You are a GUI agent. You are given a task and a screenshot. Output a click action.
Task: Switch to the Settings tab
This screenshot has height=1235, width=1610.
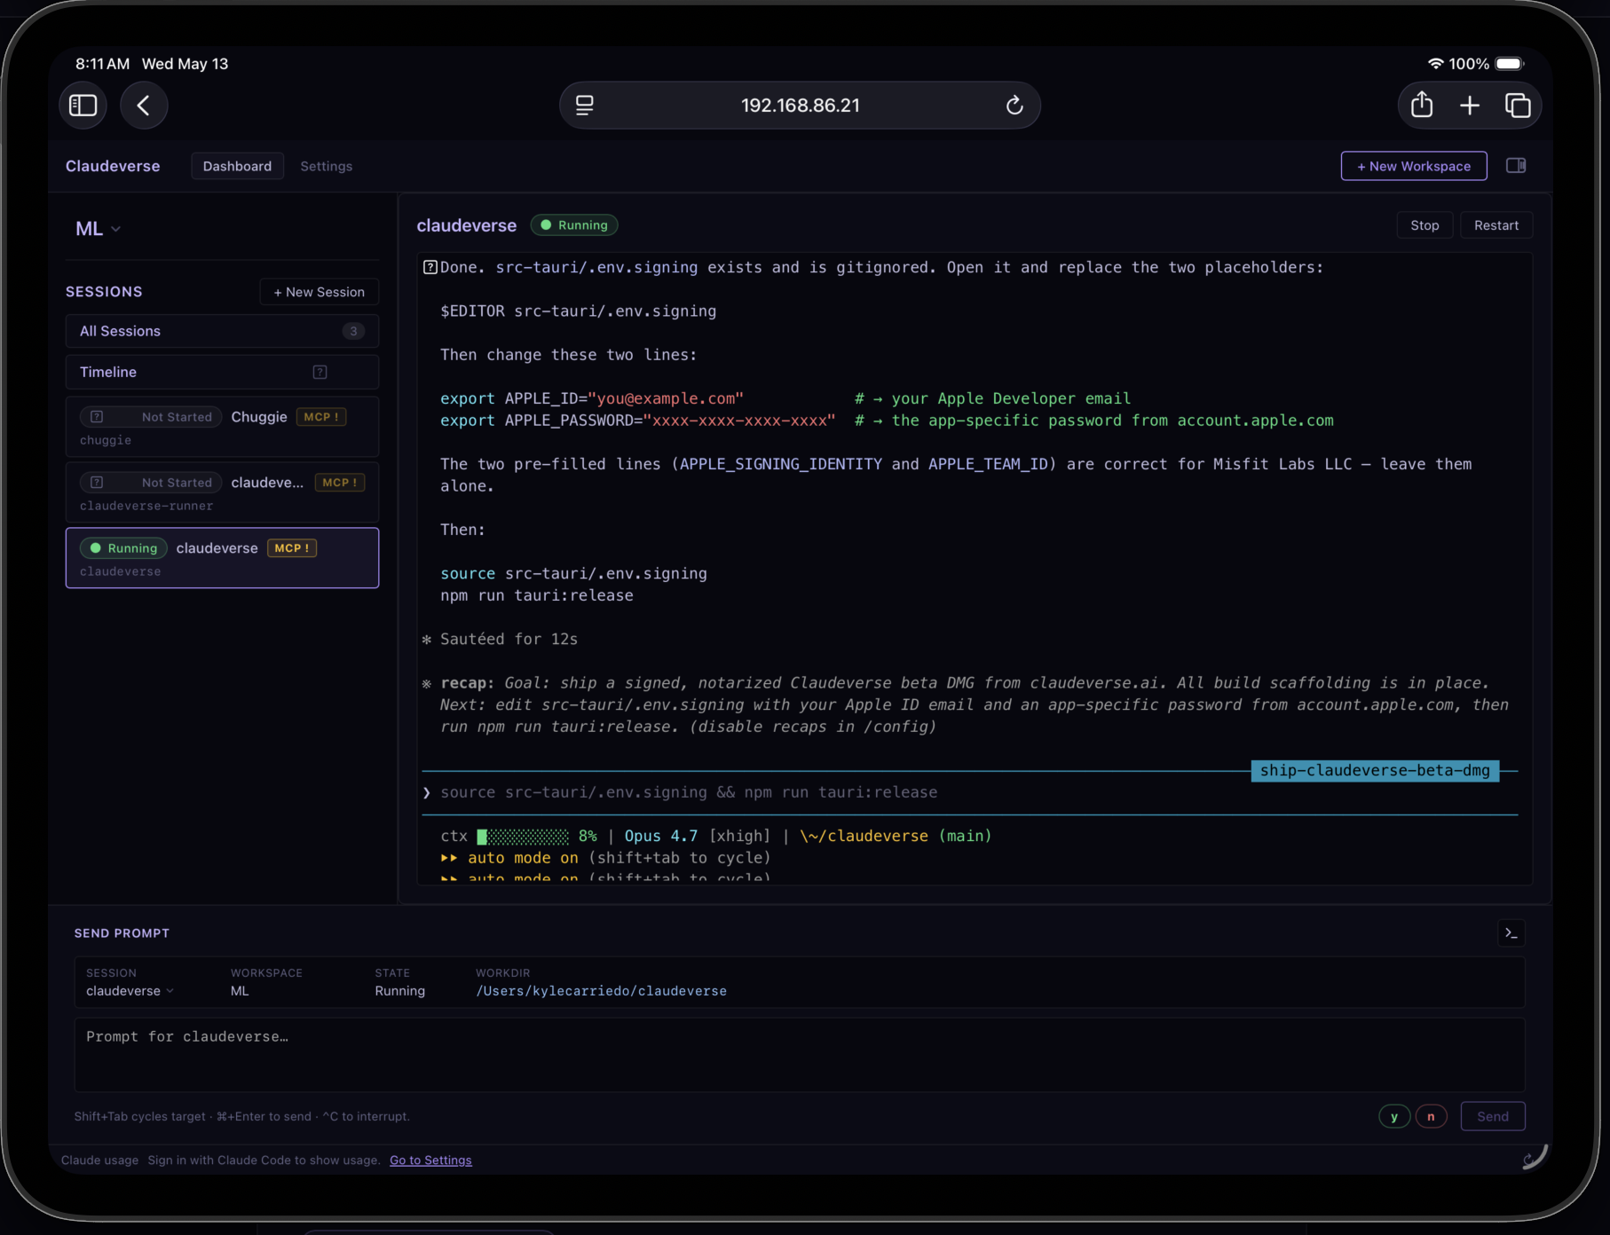326,166
